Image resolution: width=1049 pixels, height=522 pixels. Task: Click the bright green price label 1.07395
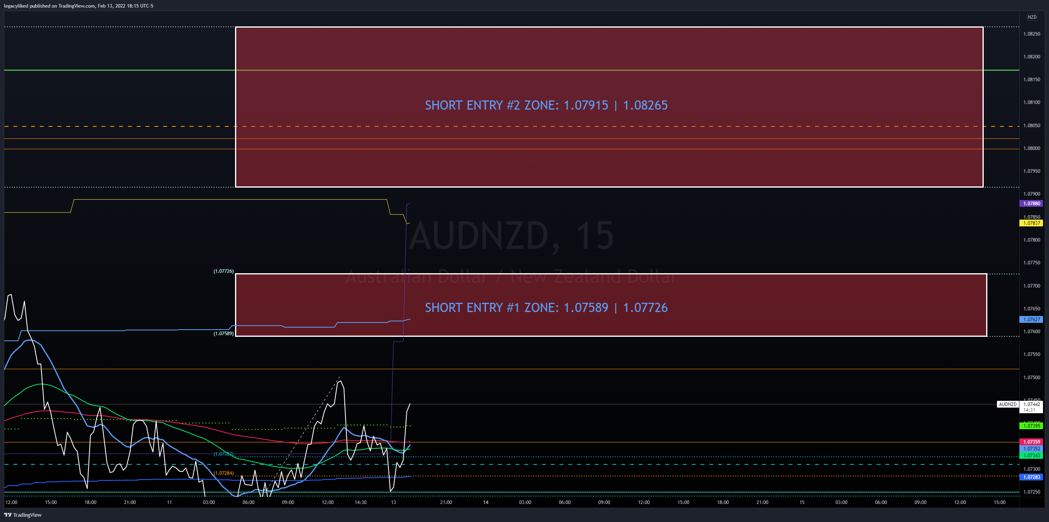click(1031, 426)
